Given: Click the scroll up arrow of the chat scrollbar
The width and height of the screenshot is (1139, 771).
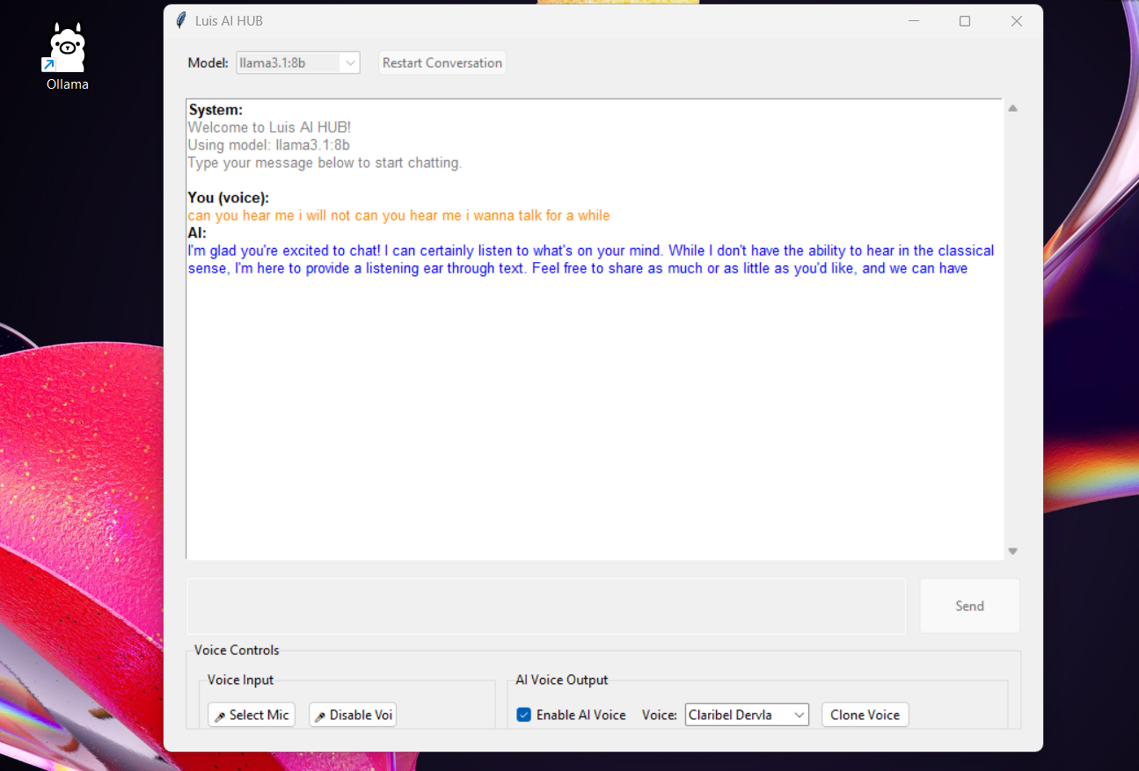Looking at the screenshot, I should 1012,108.
